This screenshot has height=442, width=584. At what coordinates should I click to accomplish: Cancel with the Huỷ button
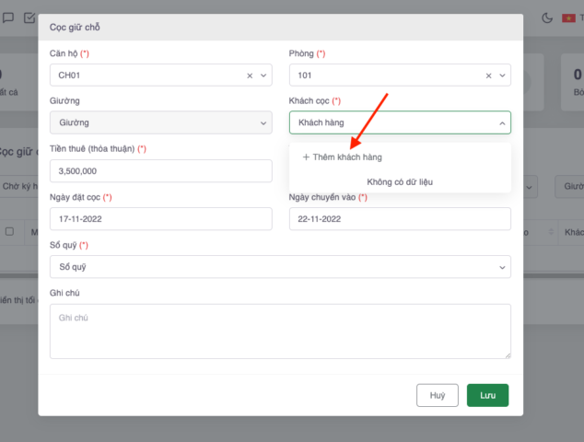click(x=437, y=395)
